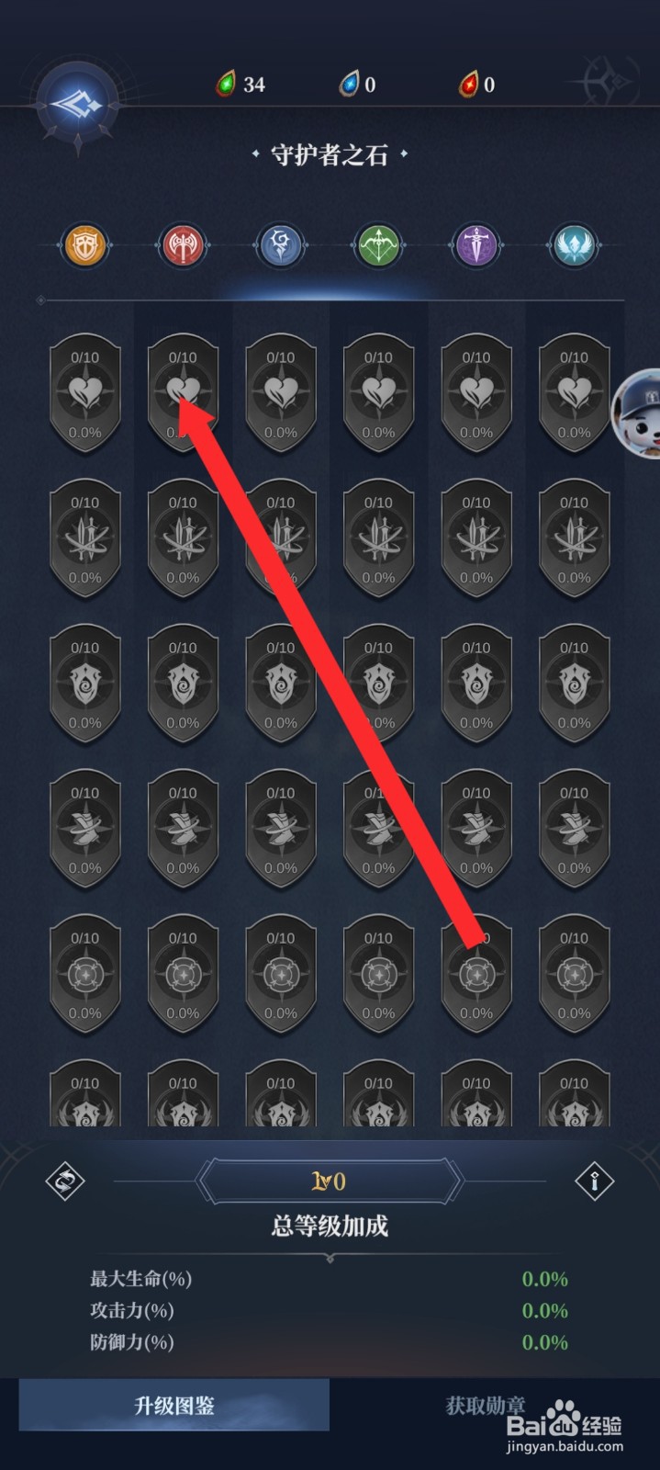The width and height of the screenshot is (660, 1470).
Task: Select the green bow archer class icon
Action: tap(378, 245)
